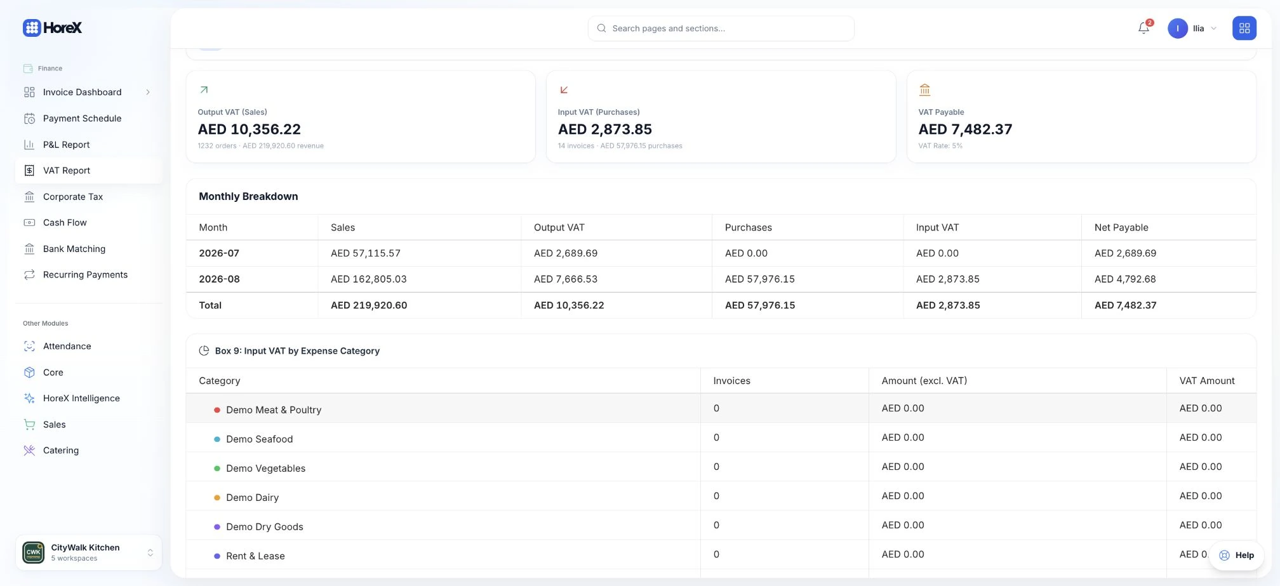Viewport: 1280px width, 586px height.
Task: Click the Box 9 pie chart icon
Action: click(204, 351)
